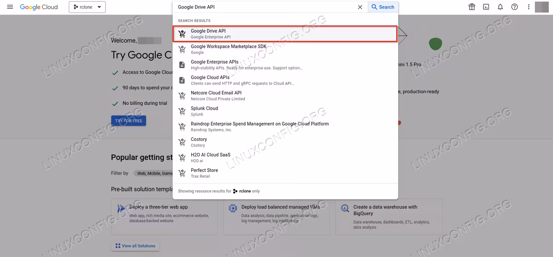Click the View all Solutions button
The height and width of the screenshot is (257, 553).
(135, 246)
